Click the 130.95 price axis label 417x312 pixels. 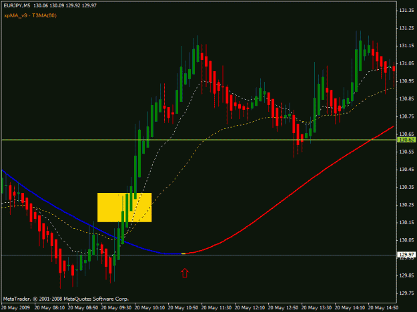pos(407,81)
